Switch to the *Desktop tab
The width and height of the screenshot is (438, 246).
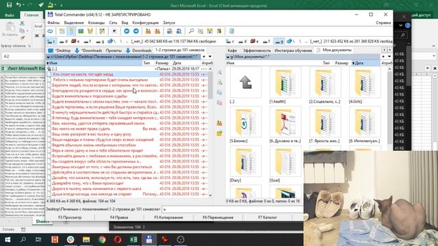[60, 51]
